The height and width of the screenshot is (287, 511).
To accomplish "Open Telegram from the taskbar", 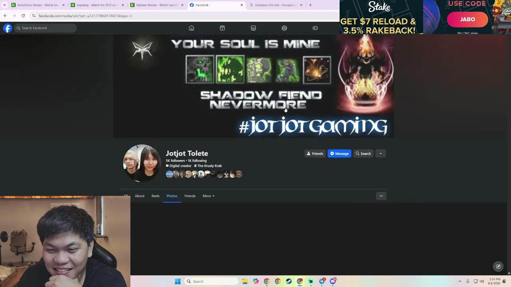I will [322, 281].
